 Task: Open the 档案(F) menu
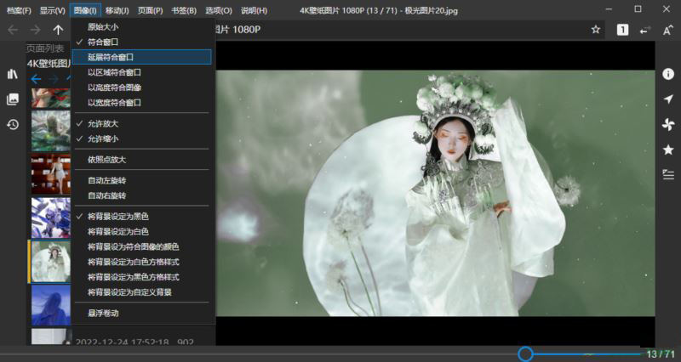(19, 10)
